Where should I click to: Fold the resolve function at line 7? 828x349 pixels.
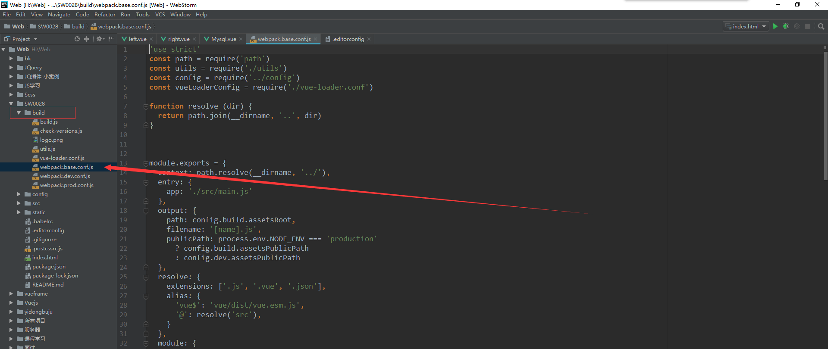[x=146, y=106]
